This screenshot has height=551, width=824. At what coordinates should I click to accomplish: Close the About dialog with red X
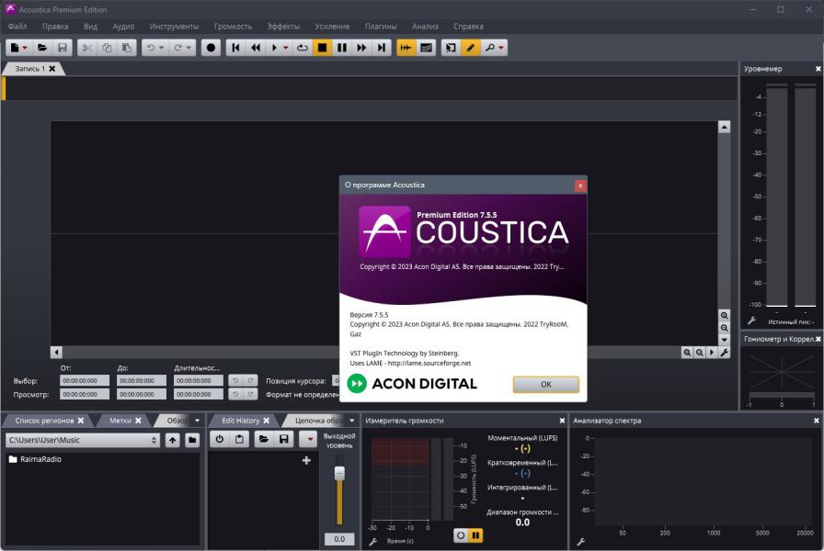click(x=580, y=186)
